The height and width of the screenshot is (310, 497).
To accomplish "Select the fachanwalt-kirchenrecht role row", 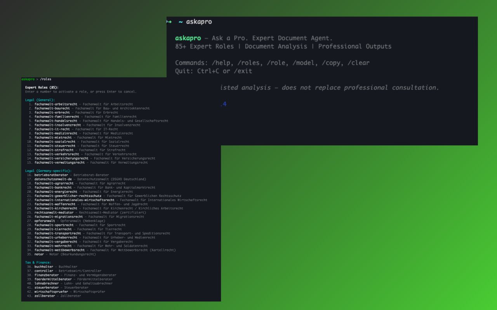I will tap(105, 208).
